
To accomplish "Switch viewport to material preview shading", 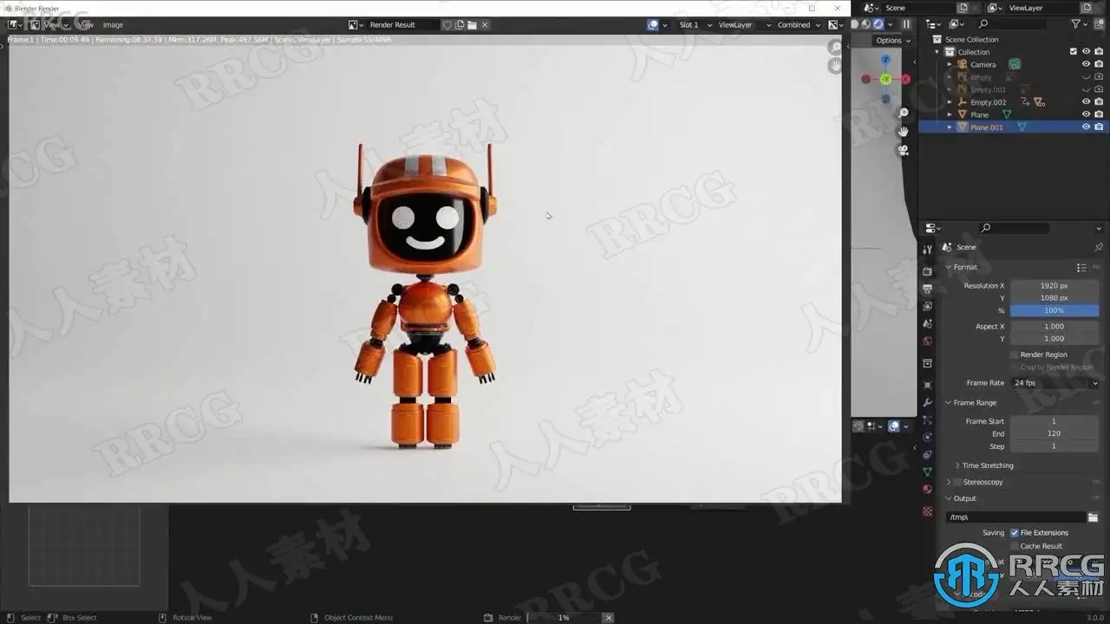I will click(x=866, y=24).
